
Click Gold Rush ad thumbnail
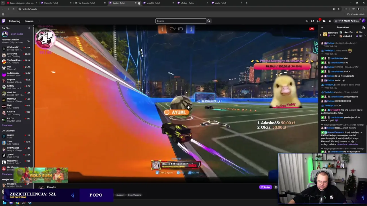pos(40,175)
